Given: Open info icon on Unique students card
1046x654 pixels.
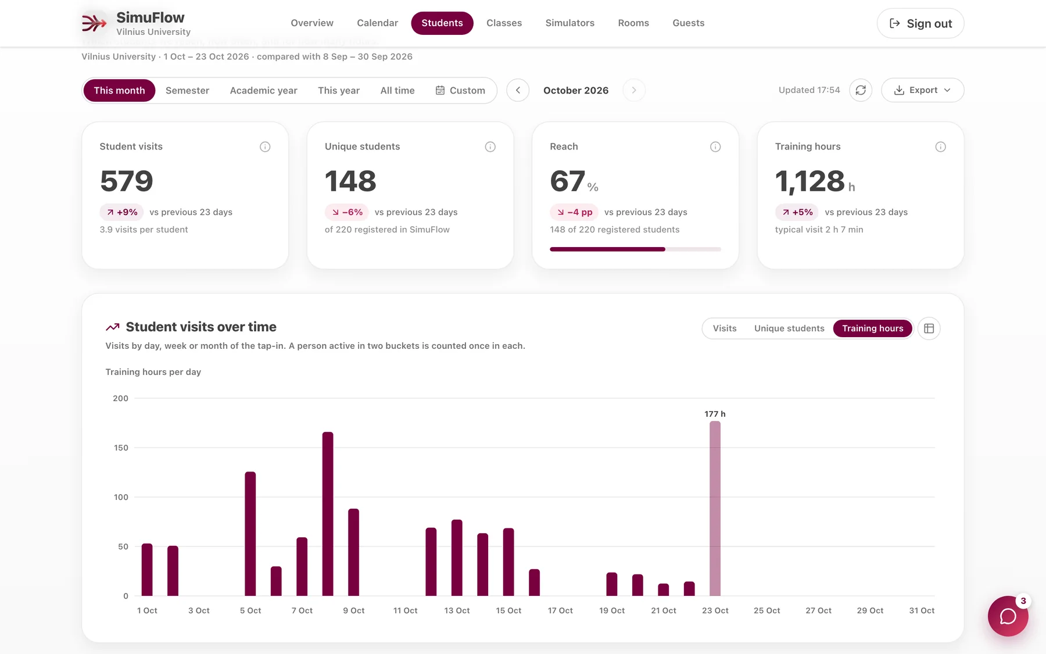Looking at the screenshot, I should (x=490, y=147).
